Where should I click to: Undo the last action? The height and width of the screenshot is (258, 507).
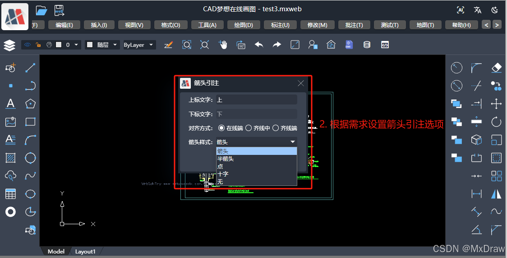259,45
